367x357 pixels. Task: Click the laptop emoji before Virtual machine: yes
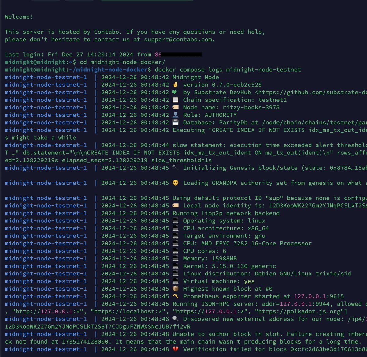pyautogui.click(x=175, y=281)
